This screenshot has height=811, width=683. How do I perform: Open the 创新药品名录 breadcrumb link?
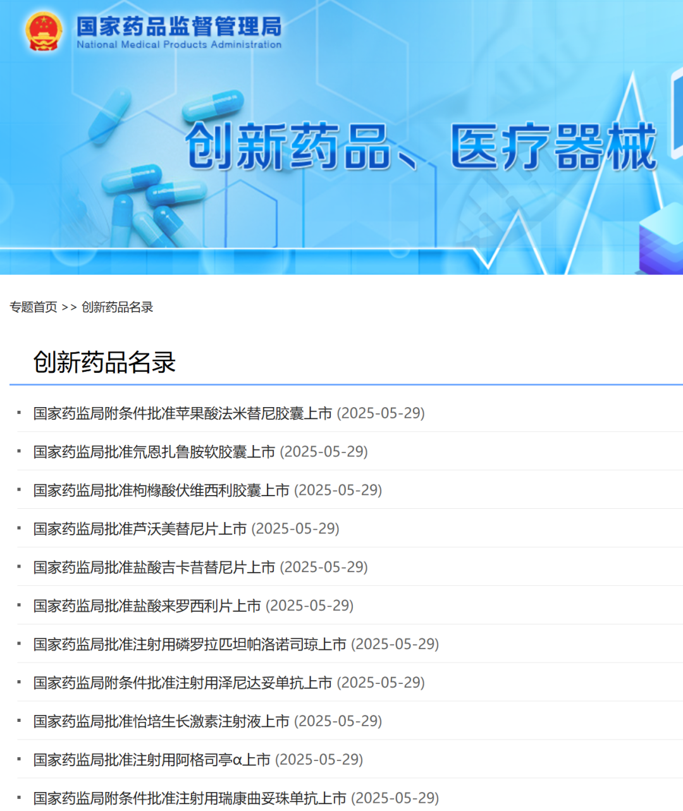(x=118, y=307)
